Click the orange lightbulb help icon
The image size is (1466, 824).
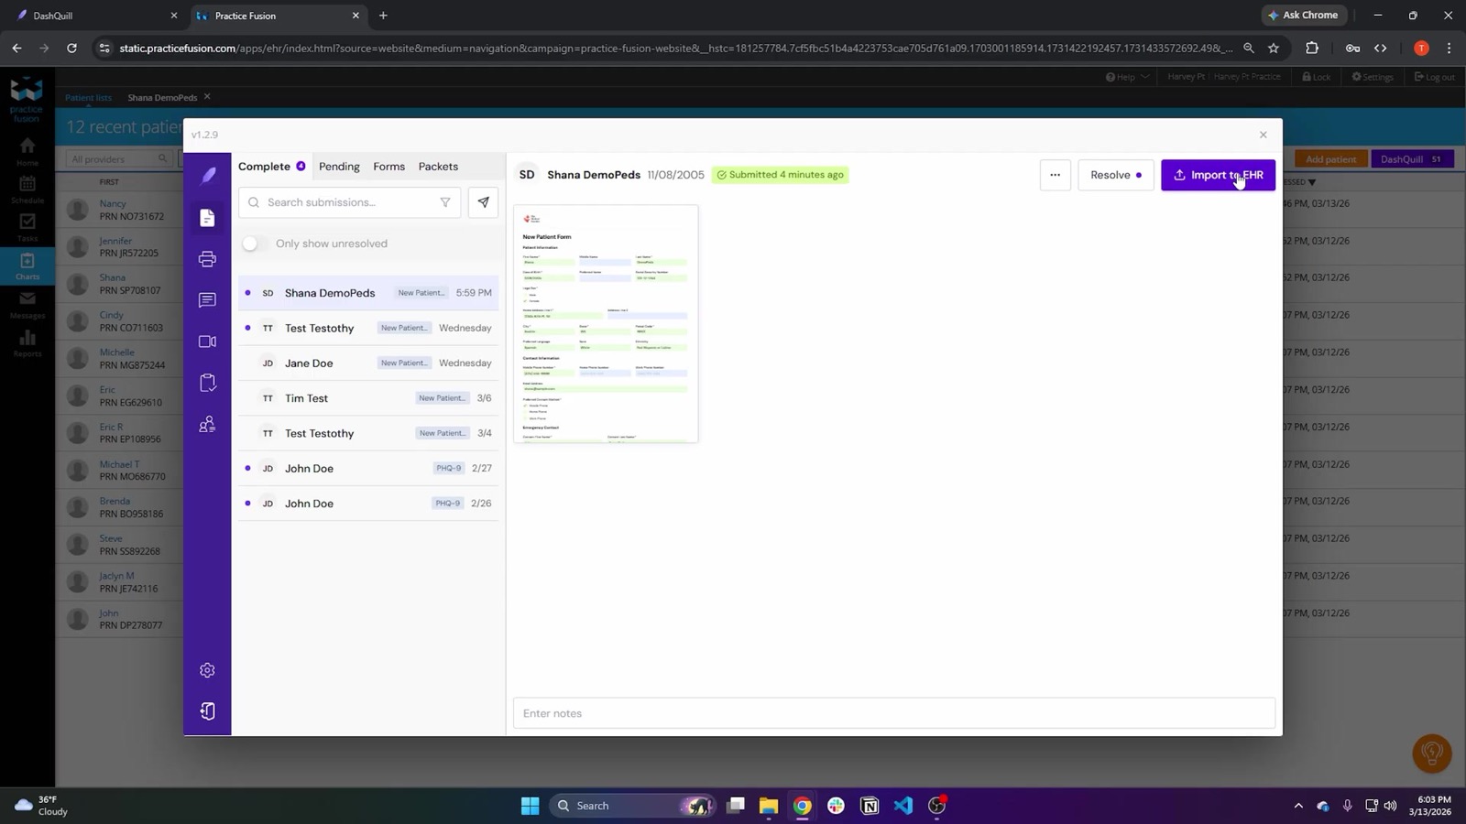(1432, 754)
